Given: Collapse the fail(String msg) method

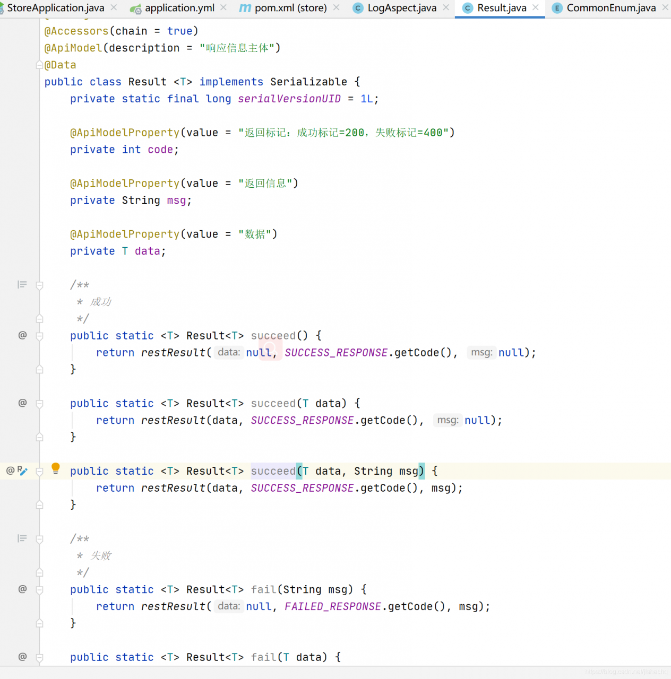Looking at the screenshot, I should tap(39, 589).
